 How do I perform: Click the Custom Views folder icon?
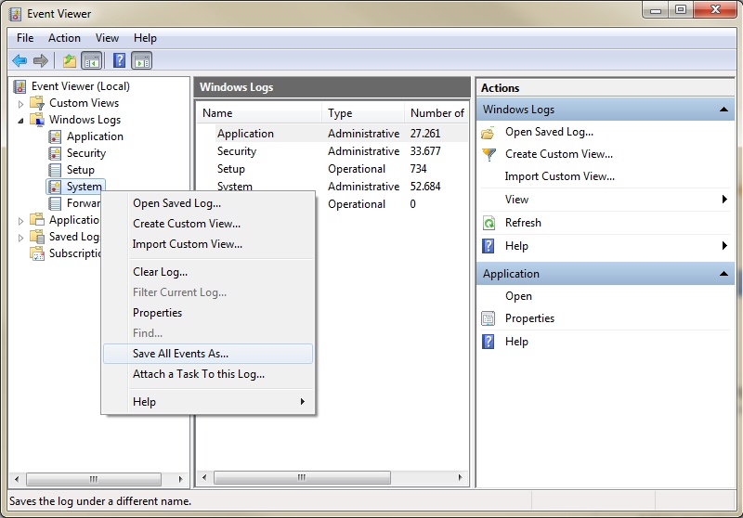click(x=37, y=103)
